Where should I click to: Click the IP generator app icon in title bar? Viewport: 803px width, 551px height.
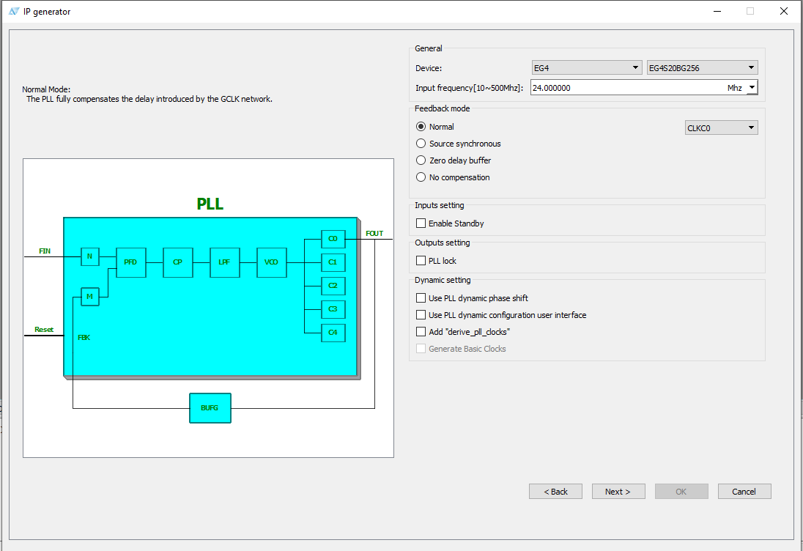(14, 11)
